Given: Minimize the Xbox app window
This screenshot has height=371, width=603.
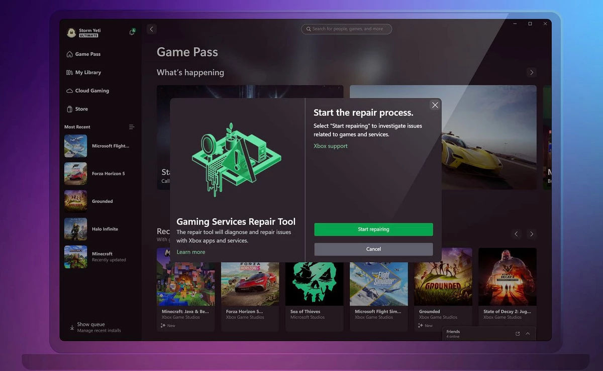Looking at the screenshot, I should click(515, 24).
